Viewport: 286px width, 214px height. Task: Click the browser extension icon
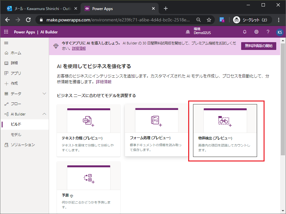tap(222, 20)
